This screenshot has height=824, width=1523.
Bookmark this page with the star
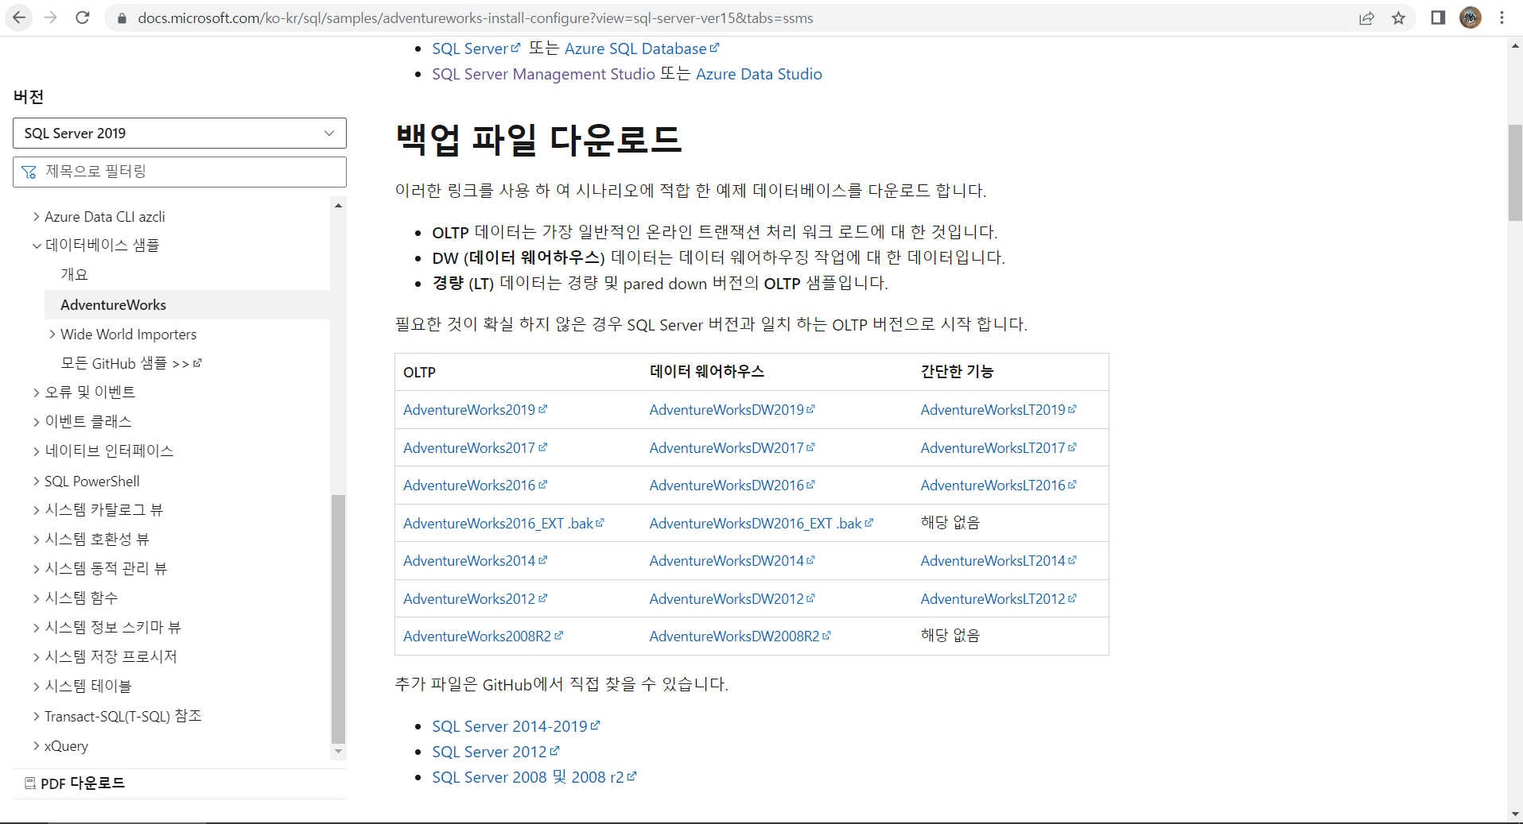tap(1399, 18)
